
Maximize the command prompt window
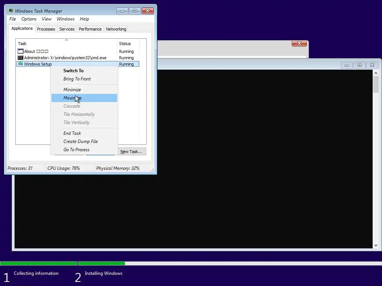click(359, 65)
